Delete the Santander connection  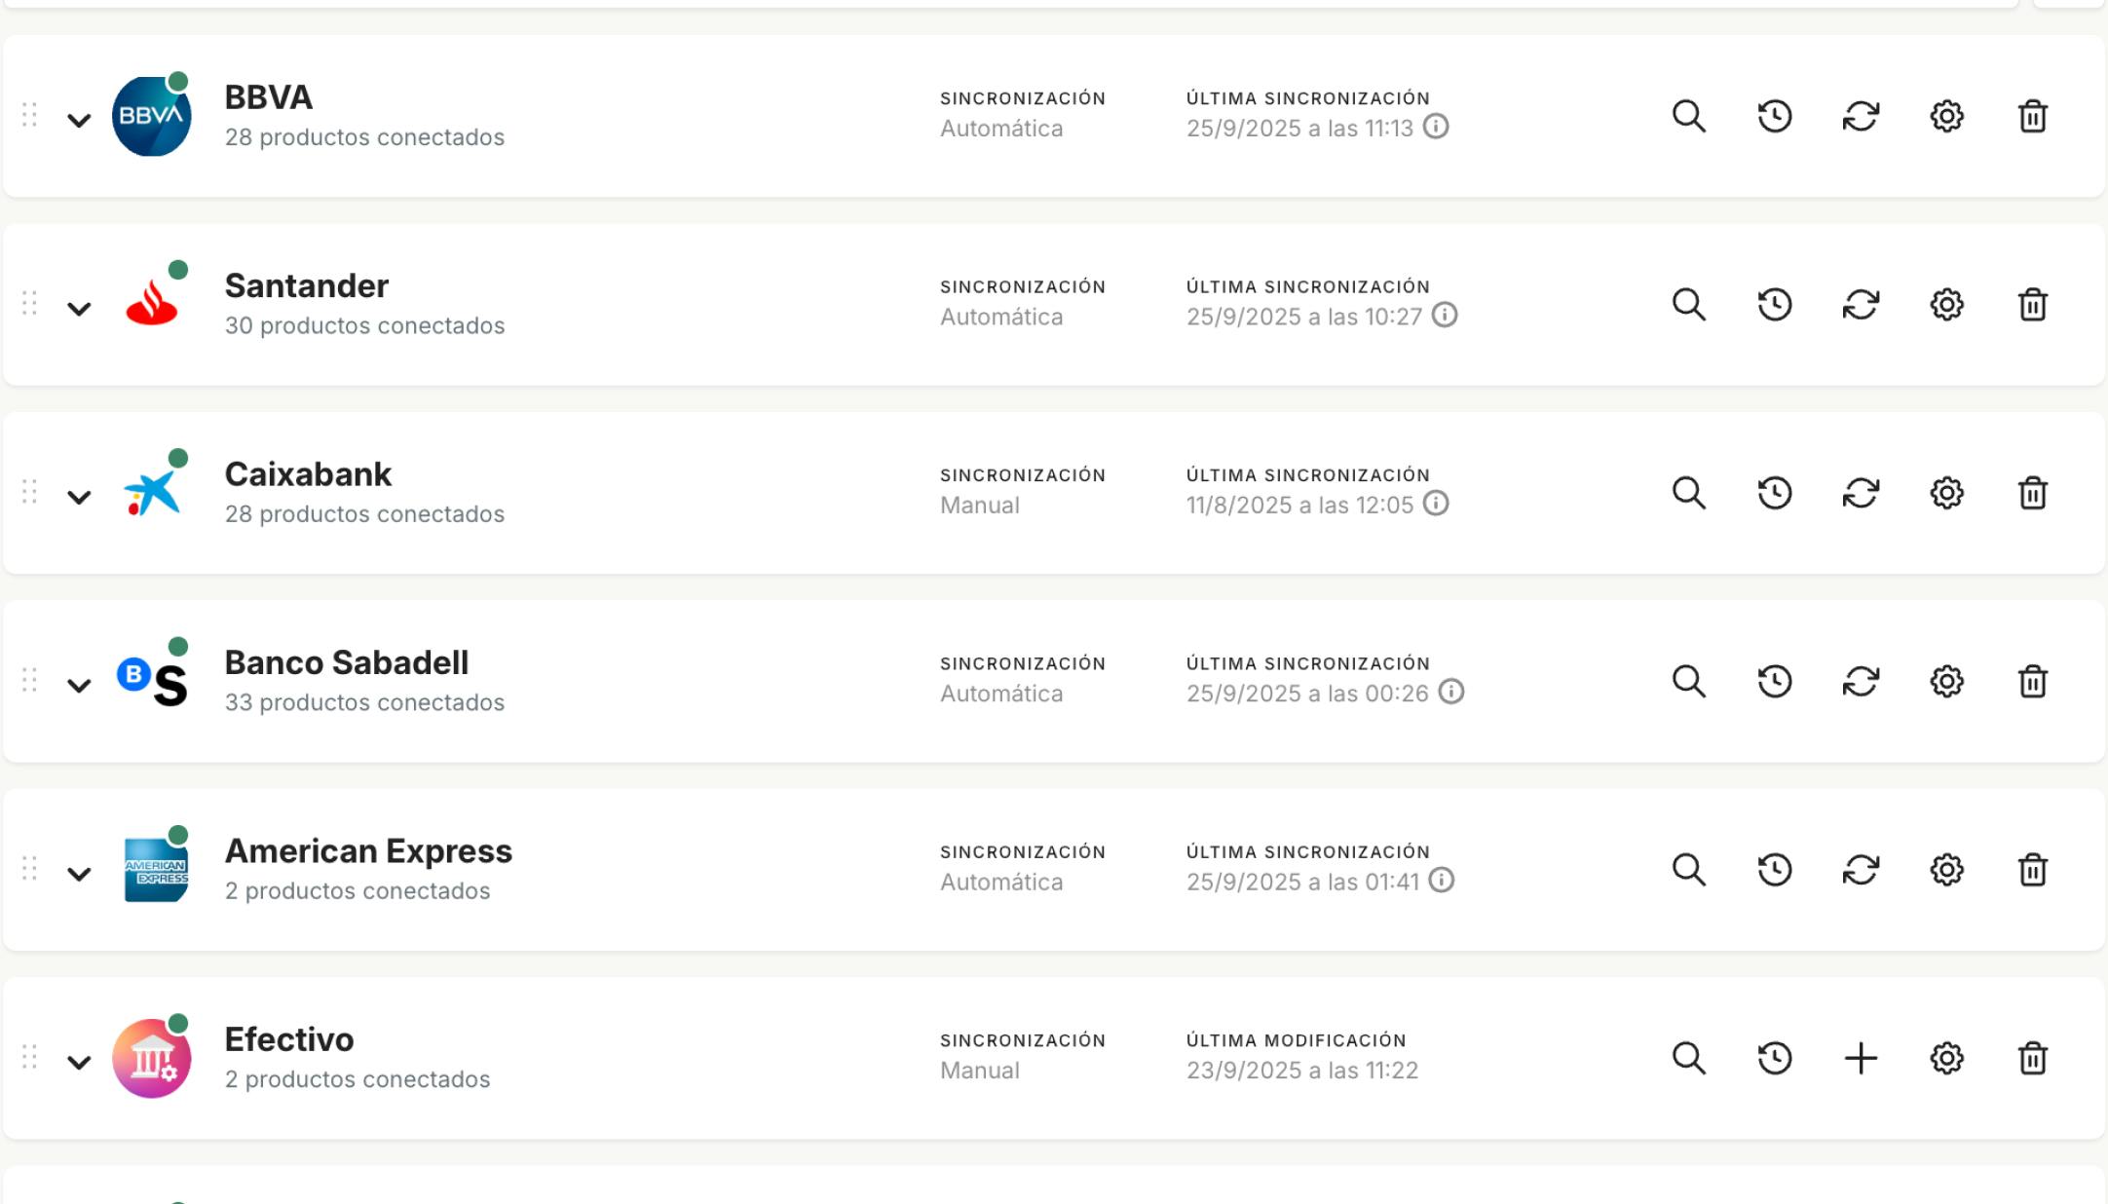coord(2032,305)
